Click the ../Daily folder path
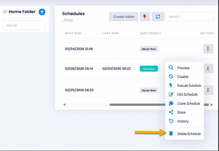 click(68, 20)
